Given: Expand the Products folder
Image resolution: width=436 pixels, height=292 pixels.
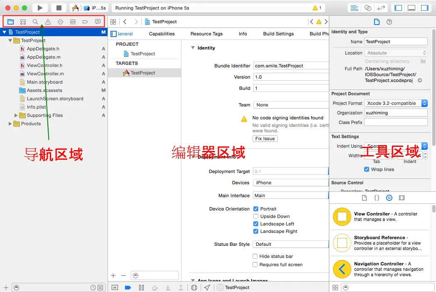Looking at the screenshot, I should (x=10, y=124).
